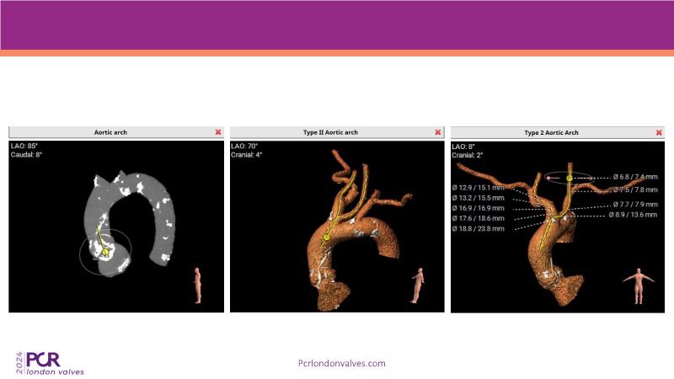
Task: Click the Ø 8.9 / 13.6 mm label
Action: click(x=633, y=215)
